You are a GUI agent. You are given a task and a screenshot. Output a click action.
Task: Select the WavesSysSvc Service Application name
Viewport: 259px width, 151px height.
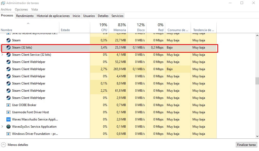click(x=34, y=127)
